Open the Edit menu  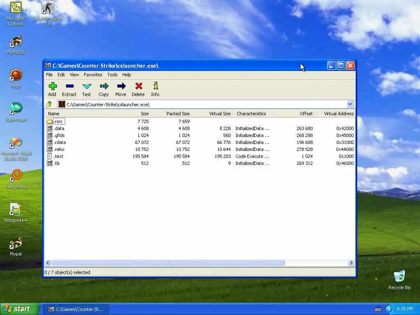[x=61, y=75]
